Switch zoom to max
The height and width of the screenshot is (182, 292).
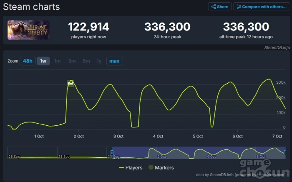pyautogui.click(x=115, y=61)
